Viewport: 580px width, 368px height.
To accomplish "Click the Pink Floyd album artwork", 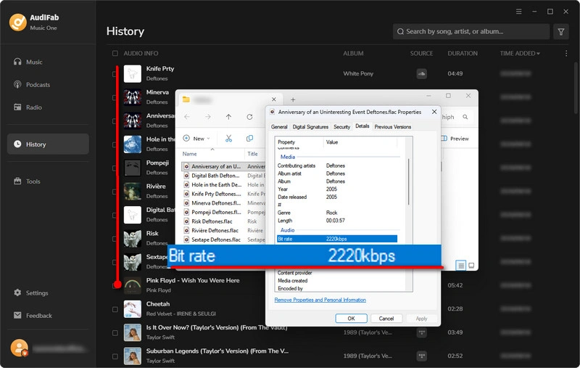I will 133,285.
